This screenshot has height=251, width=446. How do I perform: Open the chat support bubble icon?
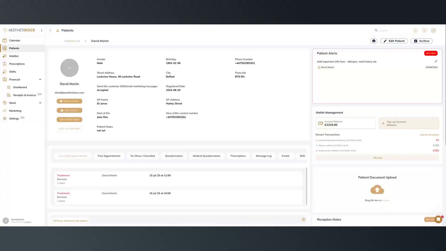(x=439, y=219)
